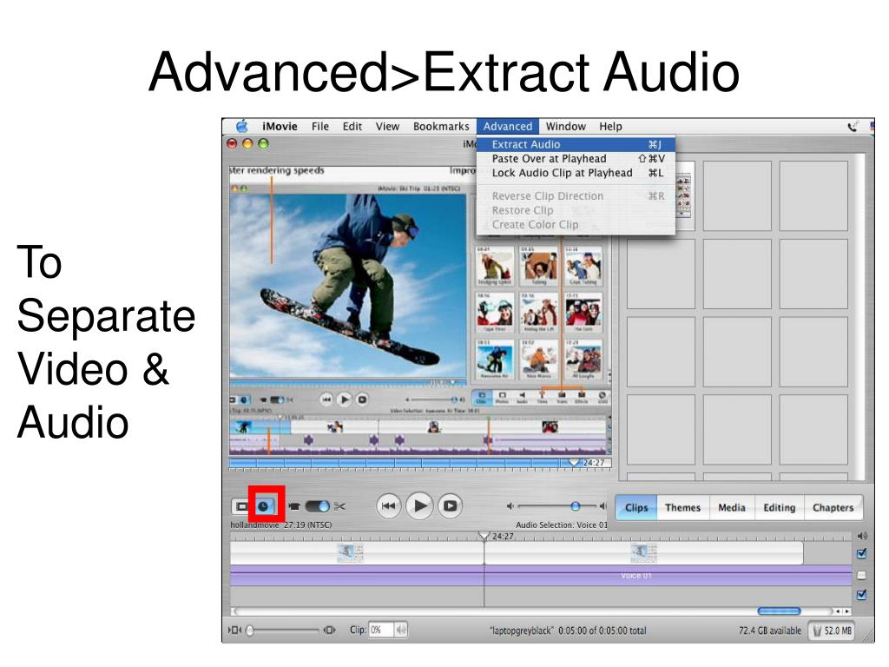Click the timeline ruler playhead marker
The width and height of the screenshot is (889, 667).
[483, 535]
